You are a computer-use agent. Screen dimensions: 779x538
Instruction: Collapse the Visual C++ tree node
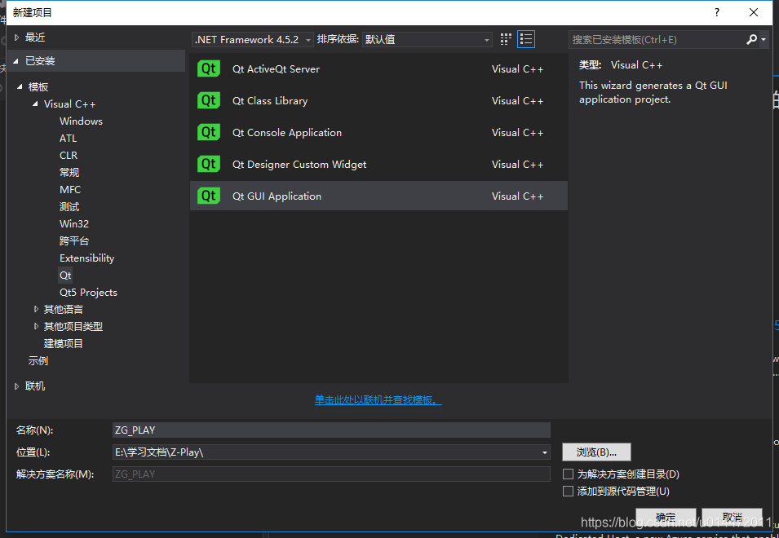pos(35,104)
